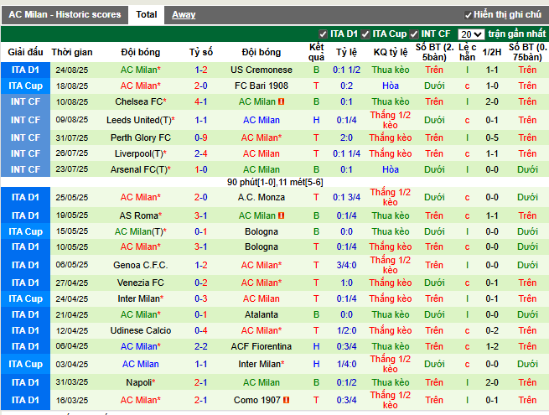Click ITA D1 league label on 24/08/25 row

[25, 70]
